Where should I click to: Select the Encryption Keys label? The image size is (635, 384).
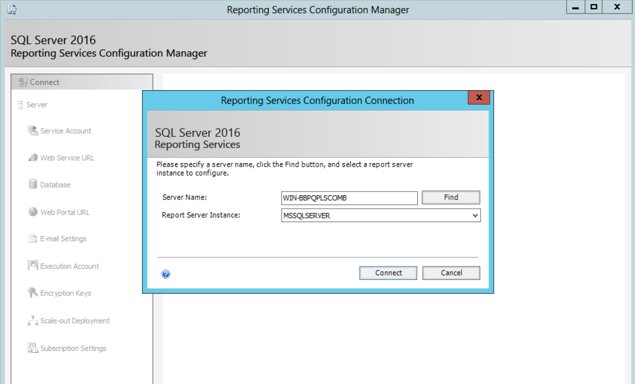[65, 293]
